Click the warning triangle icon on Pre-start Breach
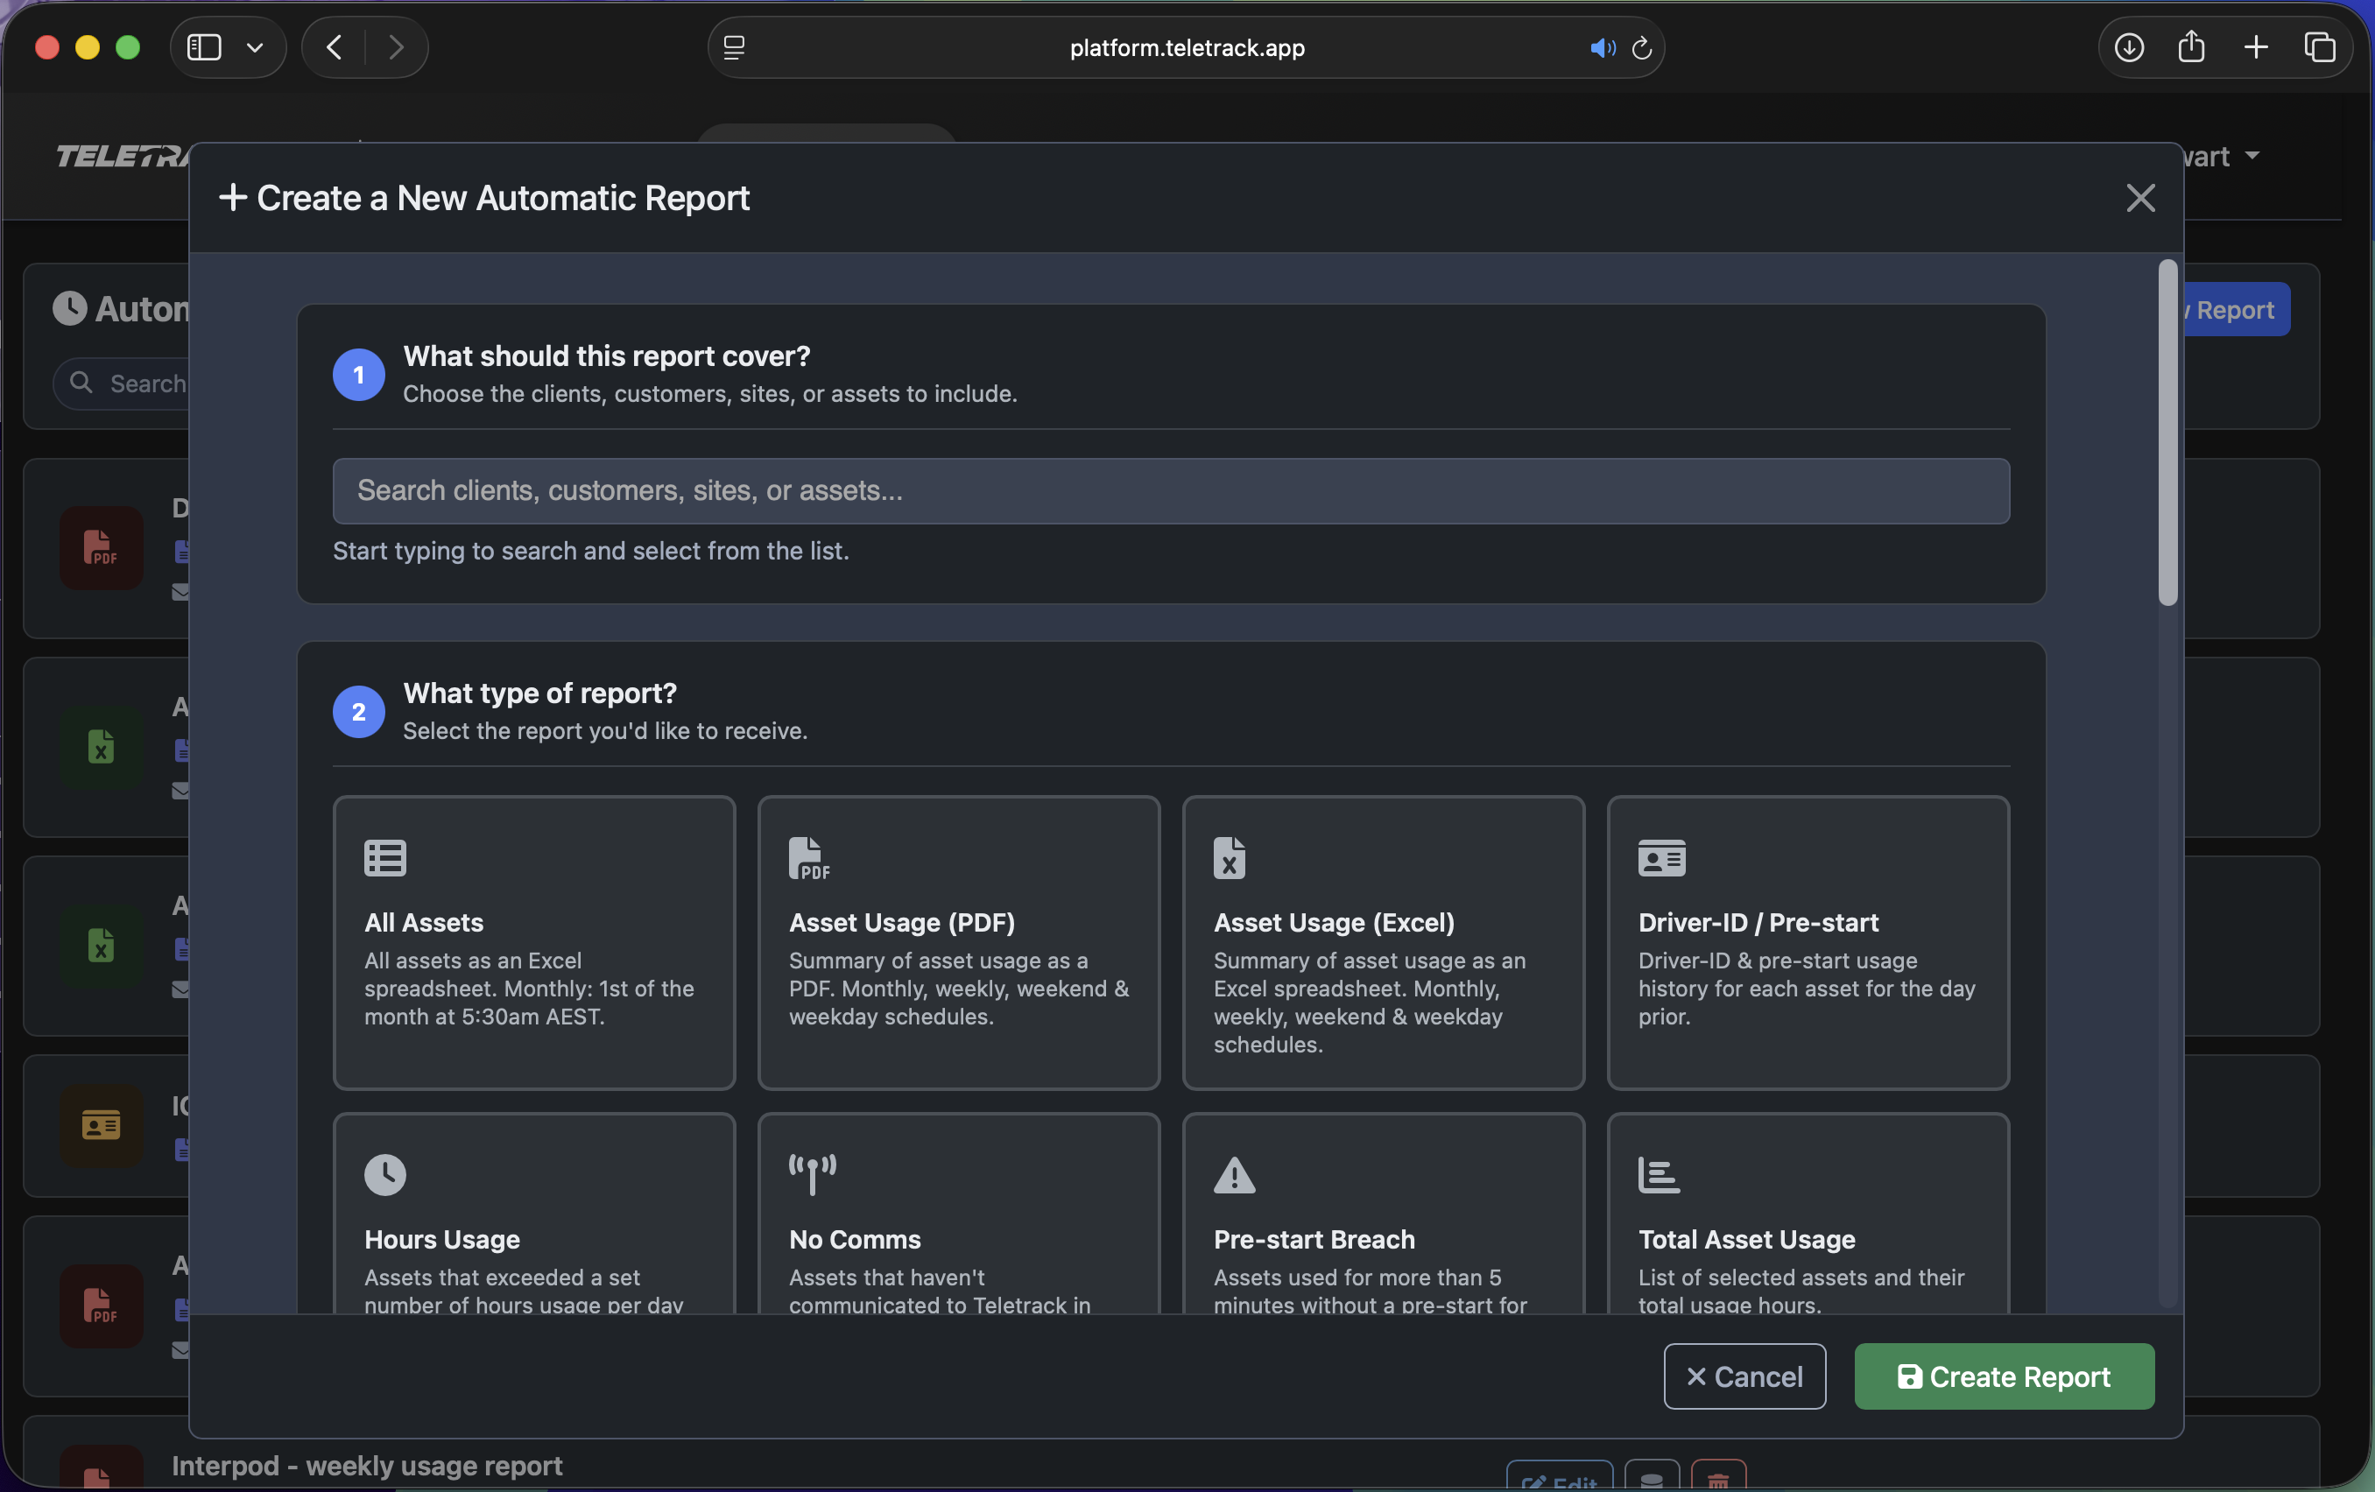The width and height of the screenshot is (2375, 1492). coord(1234,1174)
